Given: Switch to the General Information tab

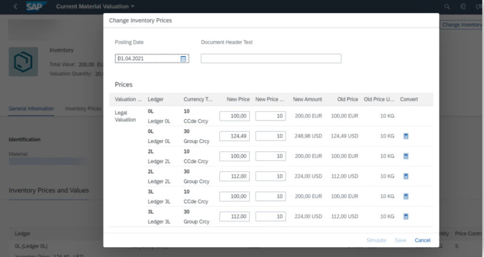Looking at the screenshot, I should [31, 109].
